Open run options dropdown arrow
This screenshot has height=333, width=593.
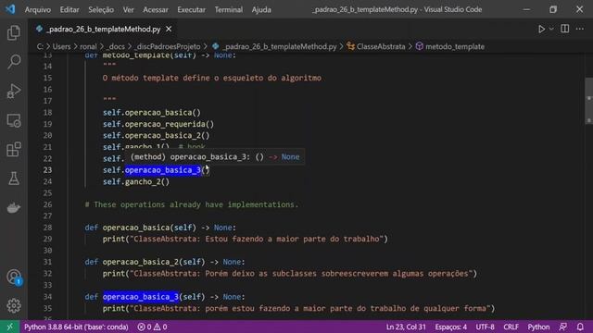click(x=551, y=29)
